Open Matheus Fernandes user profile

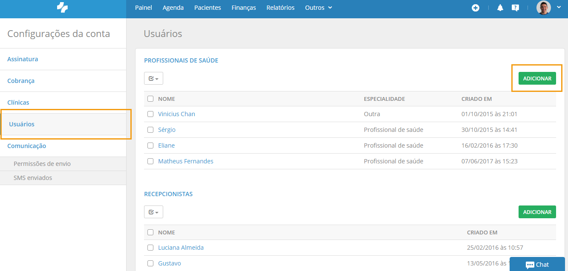tap(186, 161)
